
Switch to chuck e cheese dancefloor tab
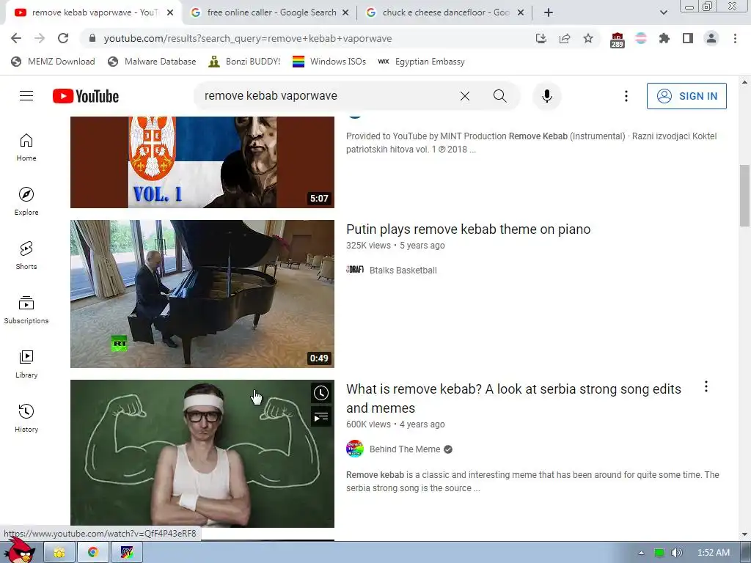pyautogui.click(x=445, y=13)
